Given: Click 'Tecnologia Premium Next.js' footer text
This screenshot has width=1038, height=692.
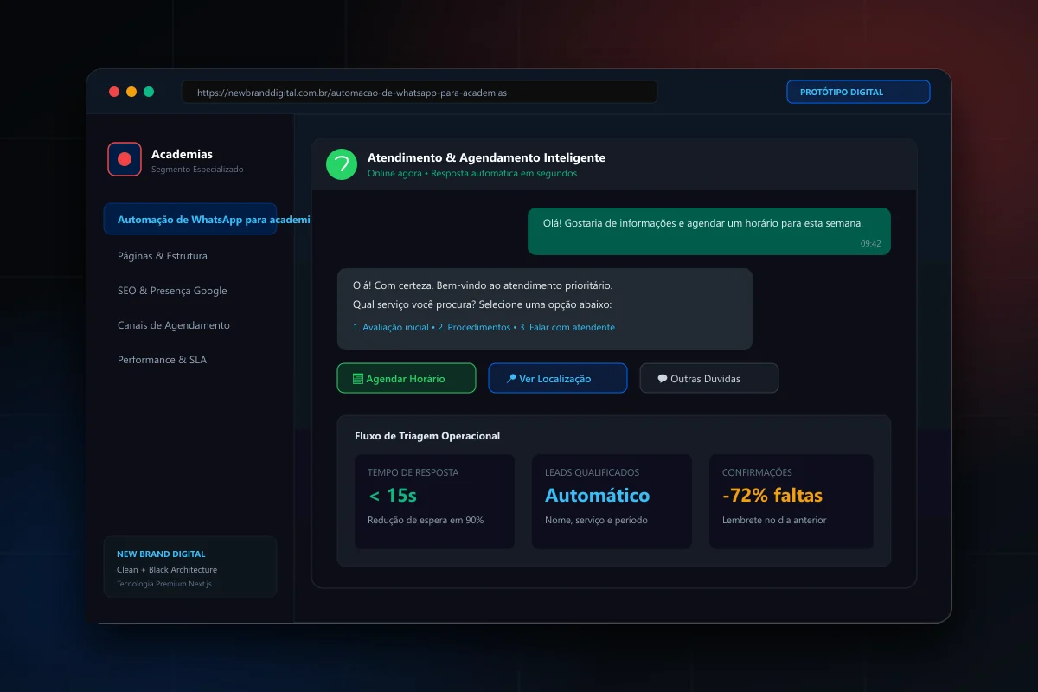Looking at the screenshot, I should [164, 584].
